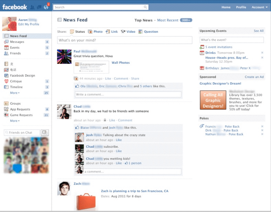Click What's on your mind box
This screenshot has width=271, height=212.
click(125, 40)
